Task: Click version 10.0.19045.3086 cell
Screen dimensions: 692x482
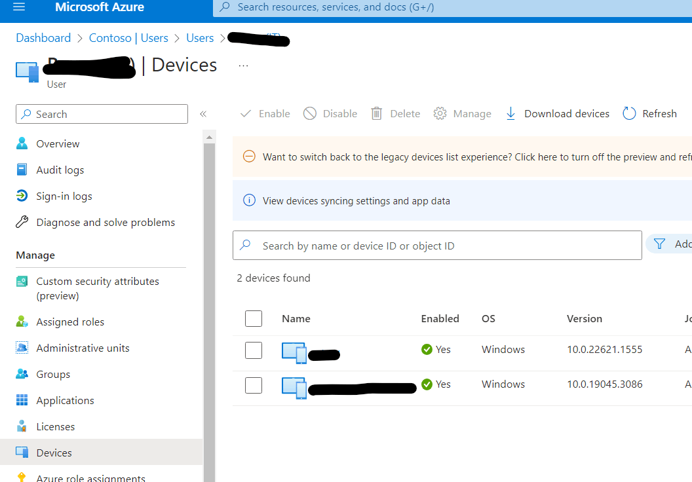Action: 605,384
